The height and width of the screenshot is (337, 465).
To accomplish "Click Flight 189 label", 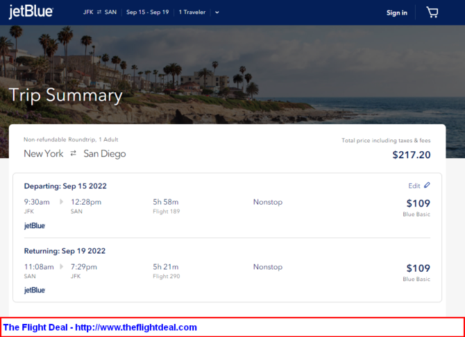I will 167,211.
